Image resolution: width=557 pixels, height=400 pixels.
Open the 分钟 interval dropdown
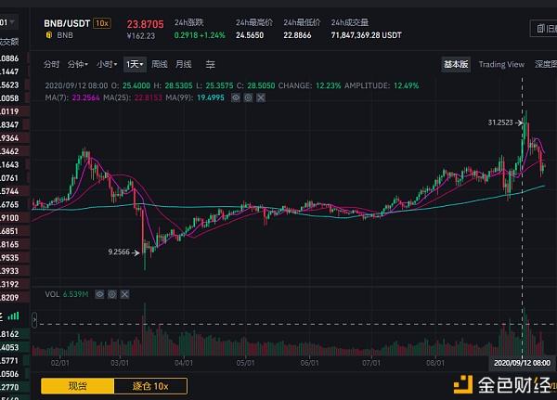77,64
